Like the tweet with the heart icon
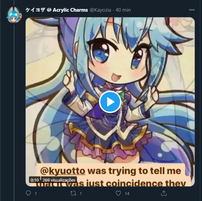 coord(118,193)
